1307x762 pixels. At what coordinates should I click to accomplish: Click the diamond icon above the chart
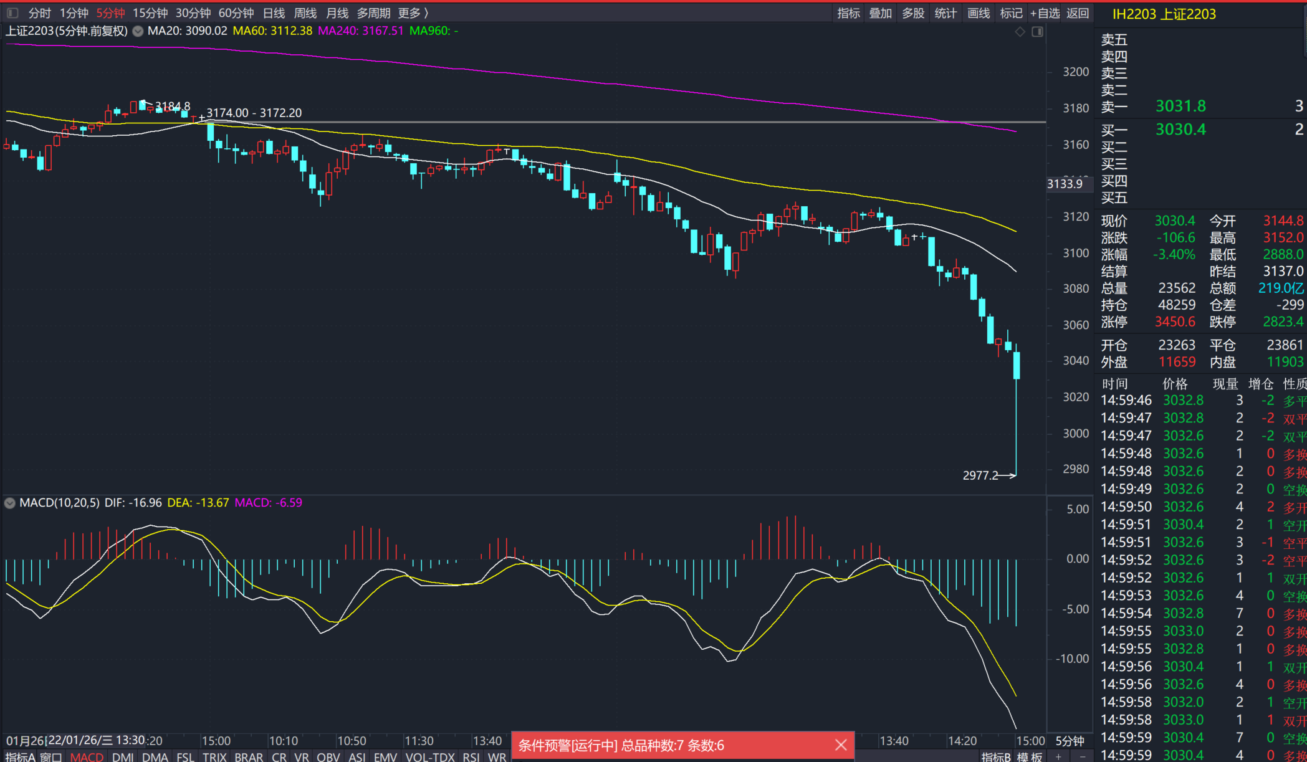pos(1020,32)
